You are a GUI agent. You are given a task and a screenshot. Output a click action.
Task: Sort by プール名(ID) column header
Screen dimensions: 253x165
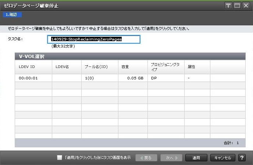point(100,67)
